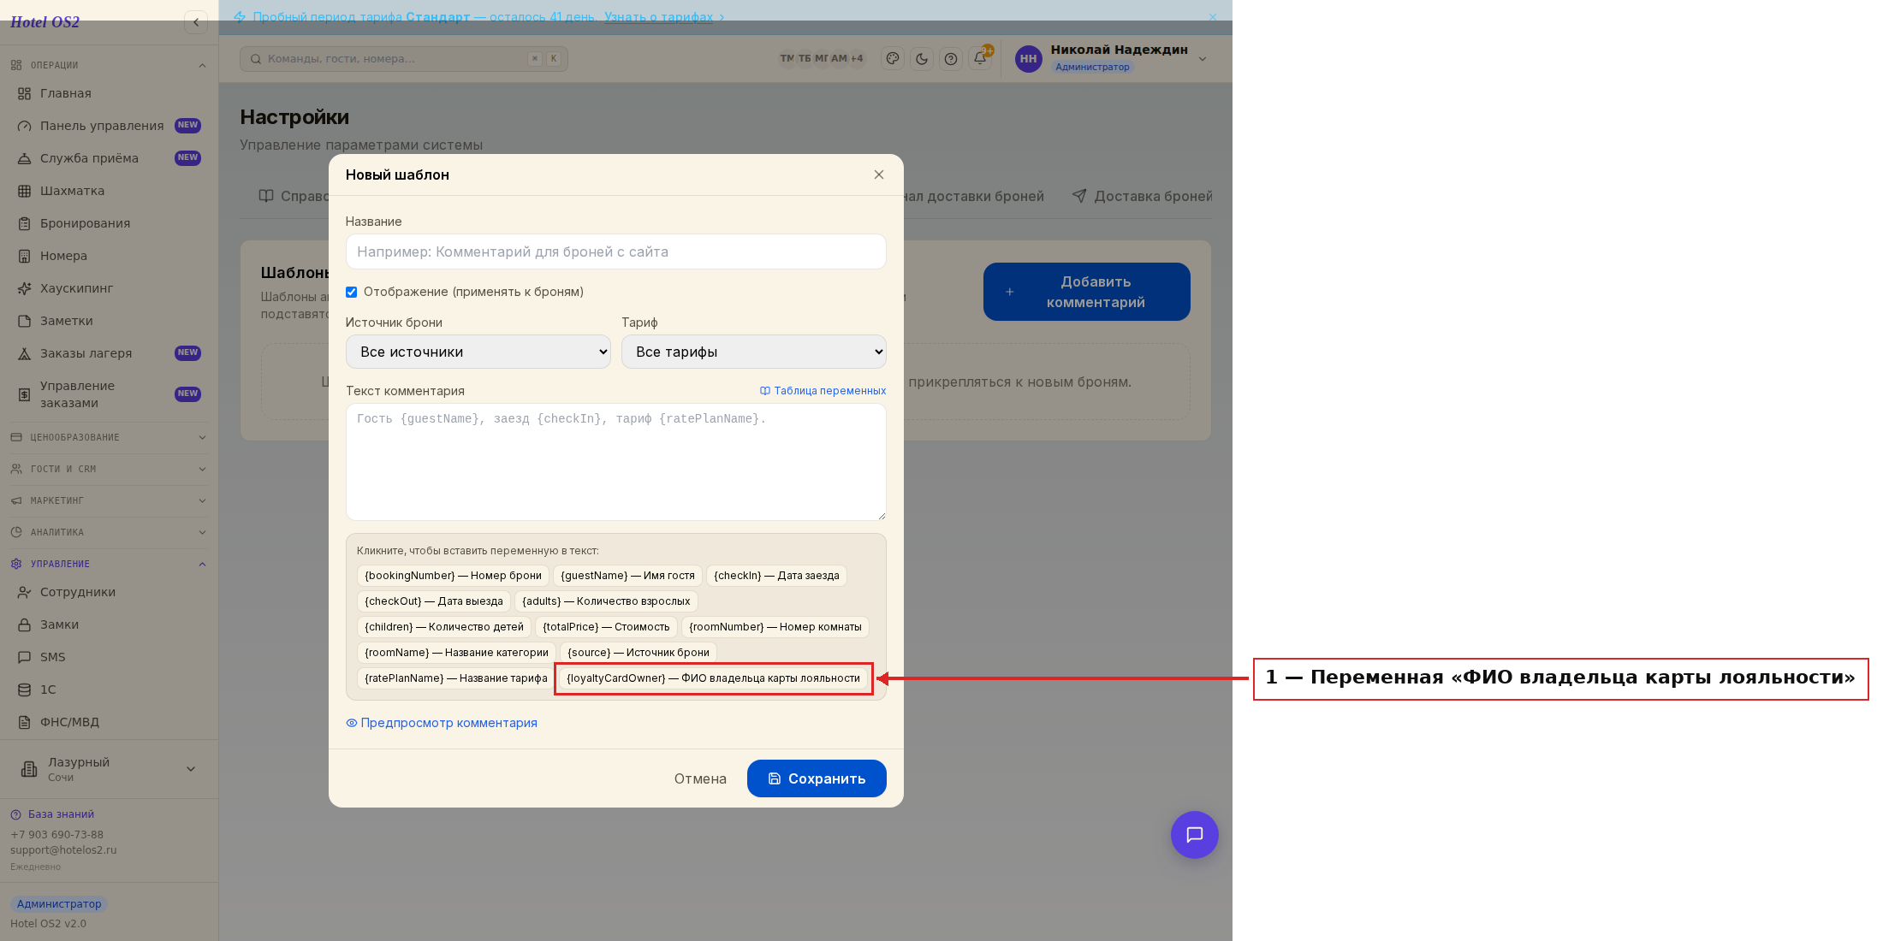1889x941 pixels.
Task: Click Отмена in the dialog
Action: click(700, 778)
